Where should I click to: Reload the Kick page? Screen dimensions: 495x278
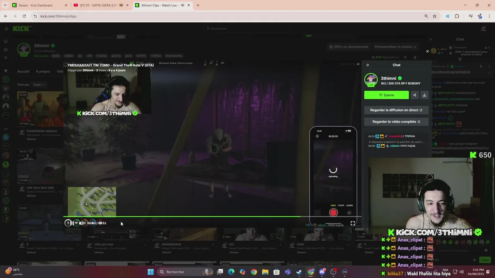(24, 16)
